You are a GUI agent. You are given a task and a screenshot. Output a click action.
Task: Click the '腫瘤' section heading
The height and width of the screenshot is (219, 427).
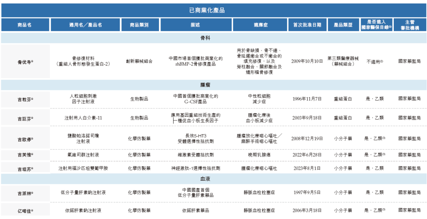tap(206, 85)
